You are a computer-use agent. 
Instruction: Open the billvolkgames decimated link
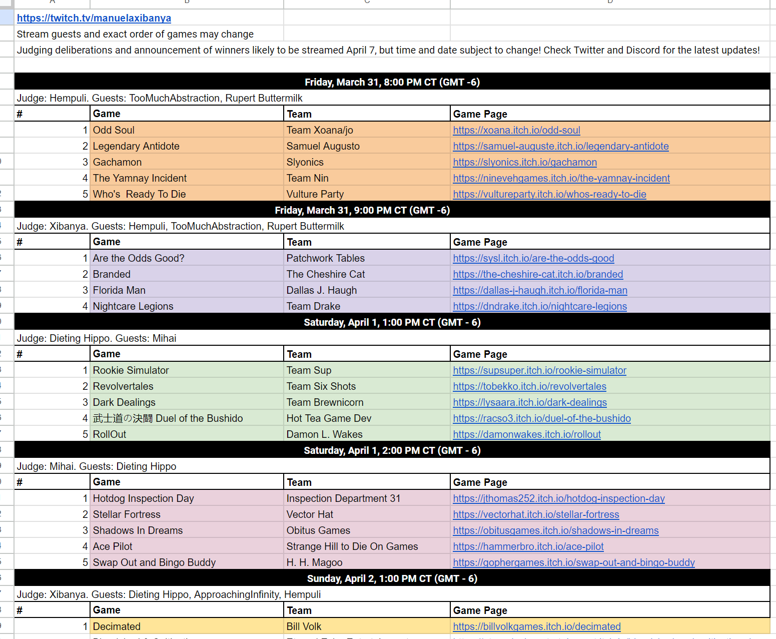536,627
